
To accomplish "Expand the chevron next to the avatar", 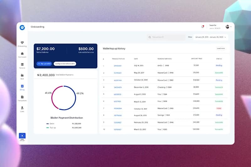I will pyautogui.click(x=231, y=27).
